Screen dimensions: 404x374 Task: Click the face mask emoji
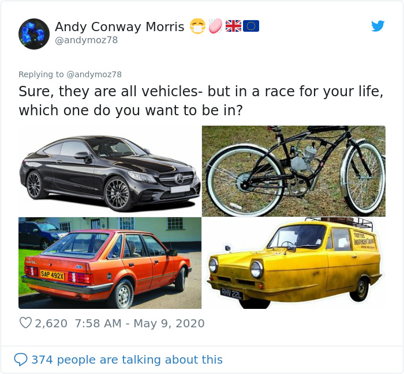197,26
